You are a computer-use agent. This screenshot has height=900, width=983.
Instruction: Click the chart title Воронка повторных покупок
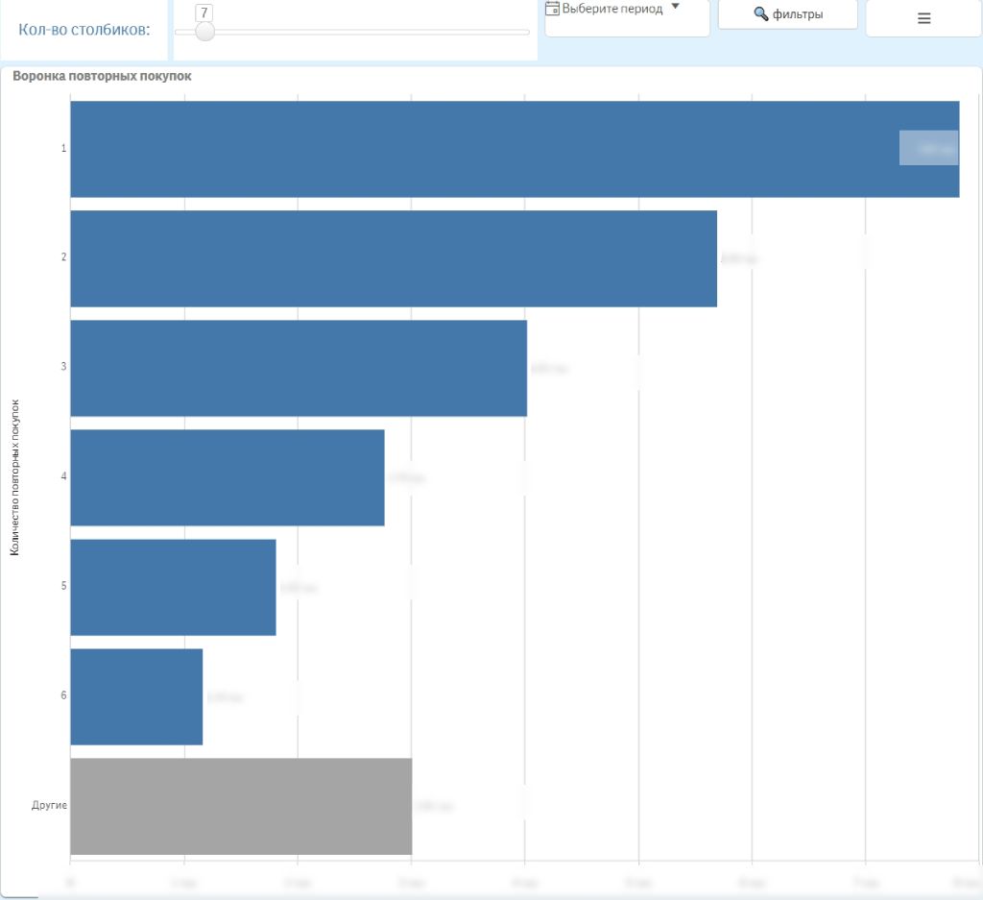click(x=102, y=76)
